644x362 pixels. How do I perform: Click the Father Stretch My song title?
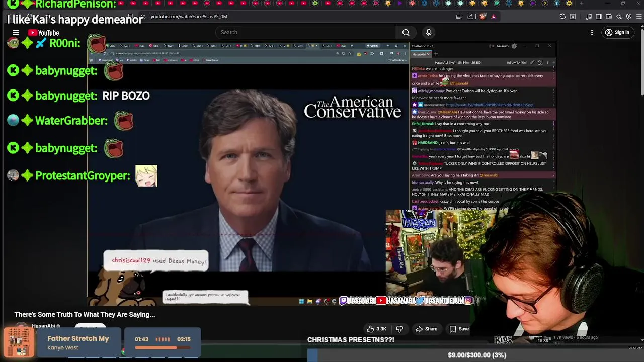(78, 338)
